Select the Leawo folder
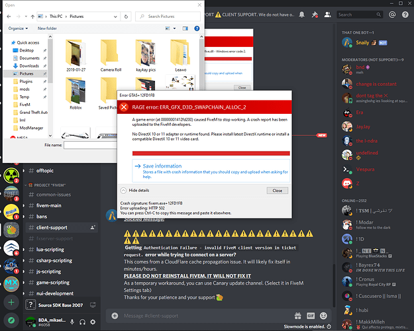Image resolution: width=414 pixels, height=331 pixels. (x=181, y=56)
